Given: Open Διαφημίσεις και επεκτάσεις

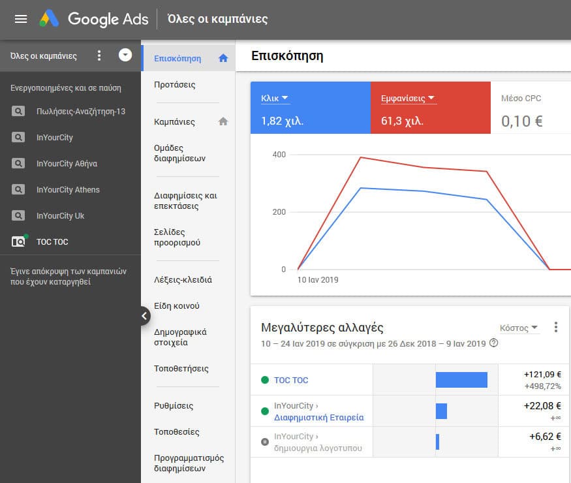Looking at the screenshot, I should pyautogui.click(x=185, y=200).
